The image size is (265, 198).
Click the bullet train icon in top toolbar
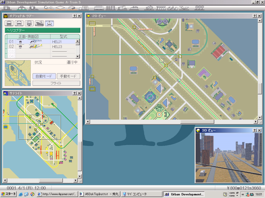coord(134,7)
